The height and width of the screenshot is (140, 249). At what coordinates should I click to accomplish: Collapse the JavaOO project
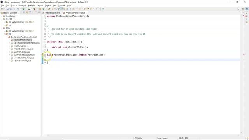(x=2, y=19)
